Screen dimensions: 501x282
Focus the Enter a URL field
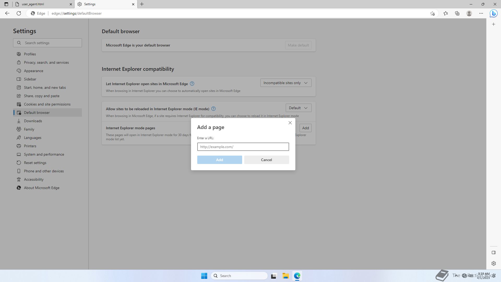click(x=243, y=147)
